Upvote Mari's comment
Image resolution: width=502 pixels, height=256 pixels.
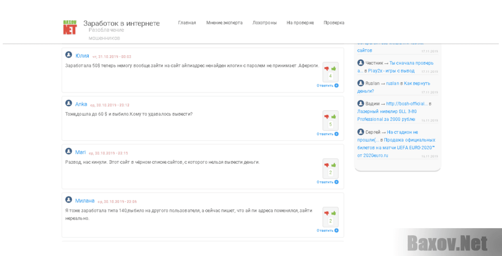click(334, 165)
